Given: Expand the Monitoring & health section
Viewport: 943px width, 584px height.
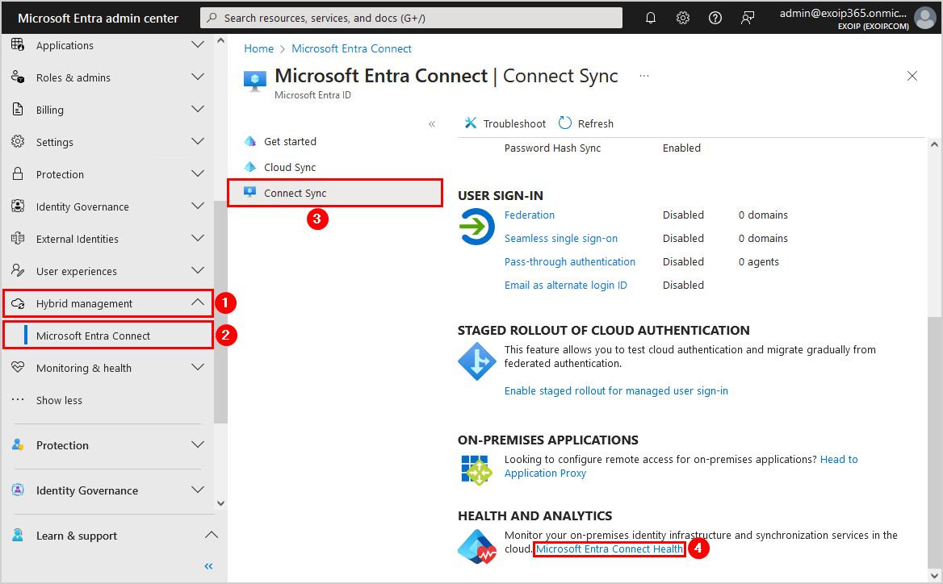Looking at the screenshot, I should point(197,368).
